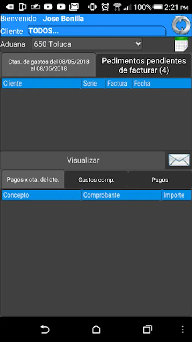192x342 pixels.
Task: Open the three-dot overflow menu
Action: [x=183, y=329]
